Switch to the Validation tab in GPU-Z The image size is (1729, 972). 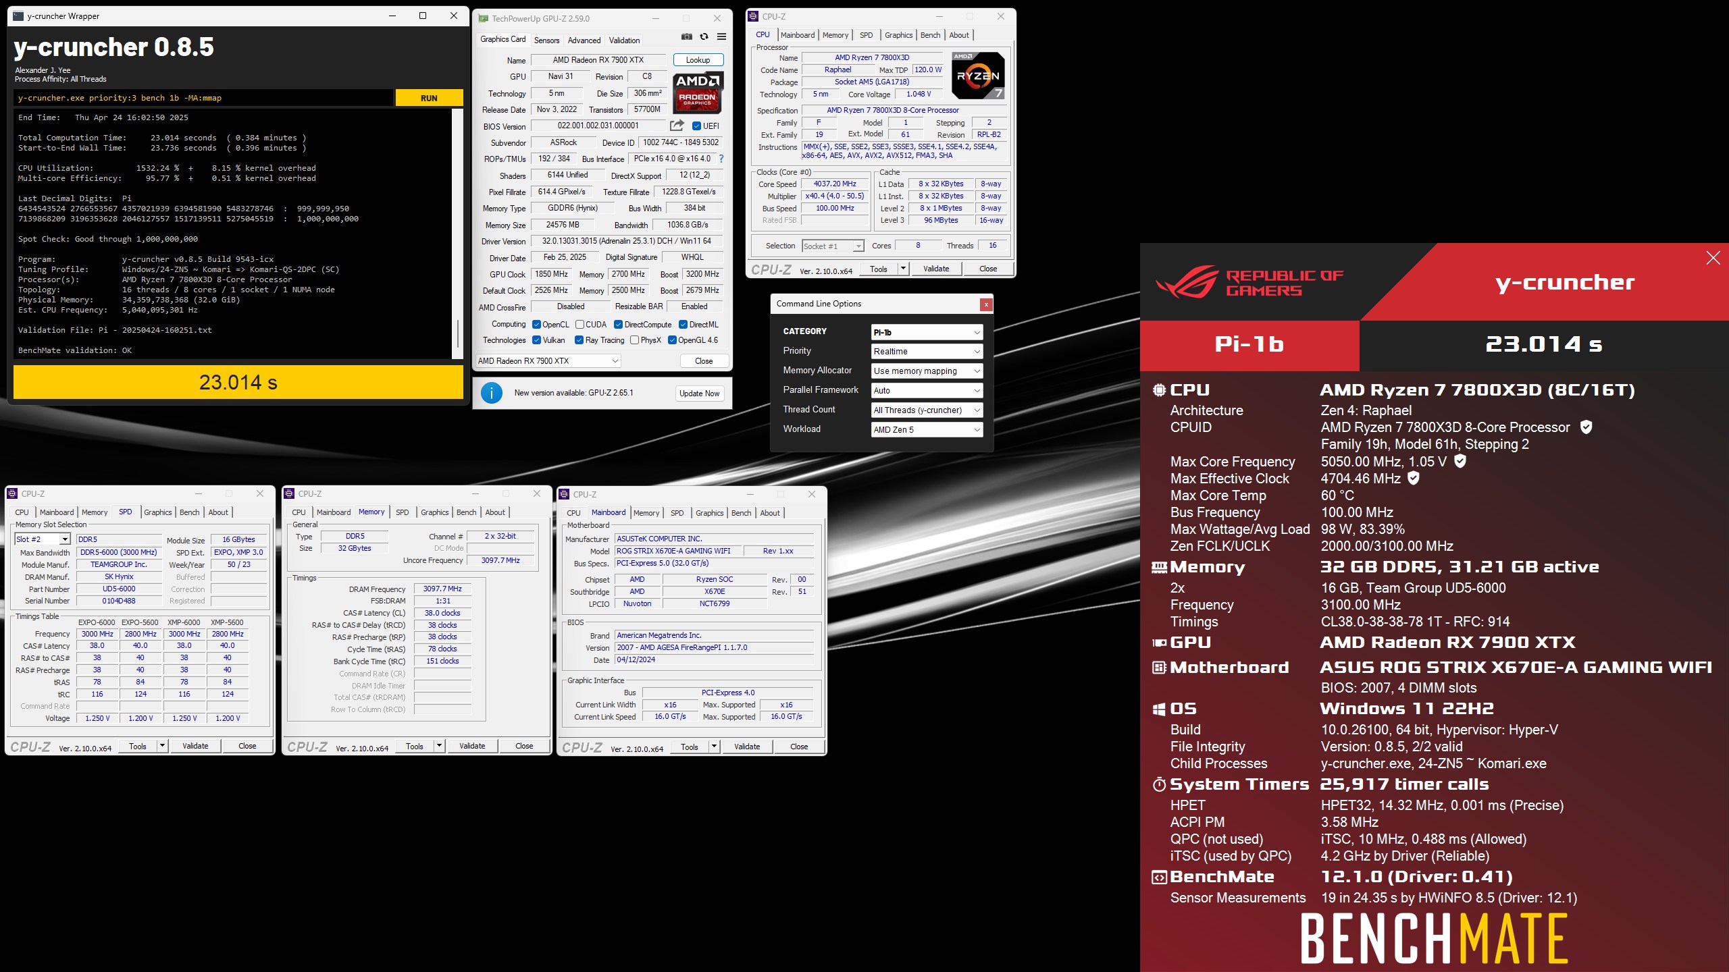(624, 40)
